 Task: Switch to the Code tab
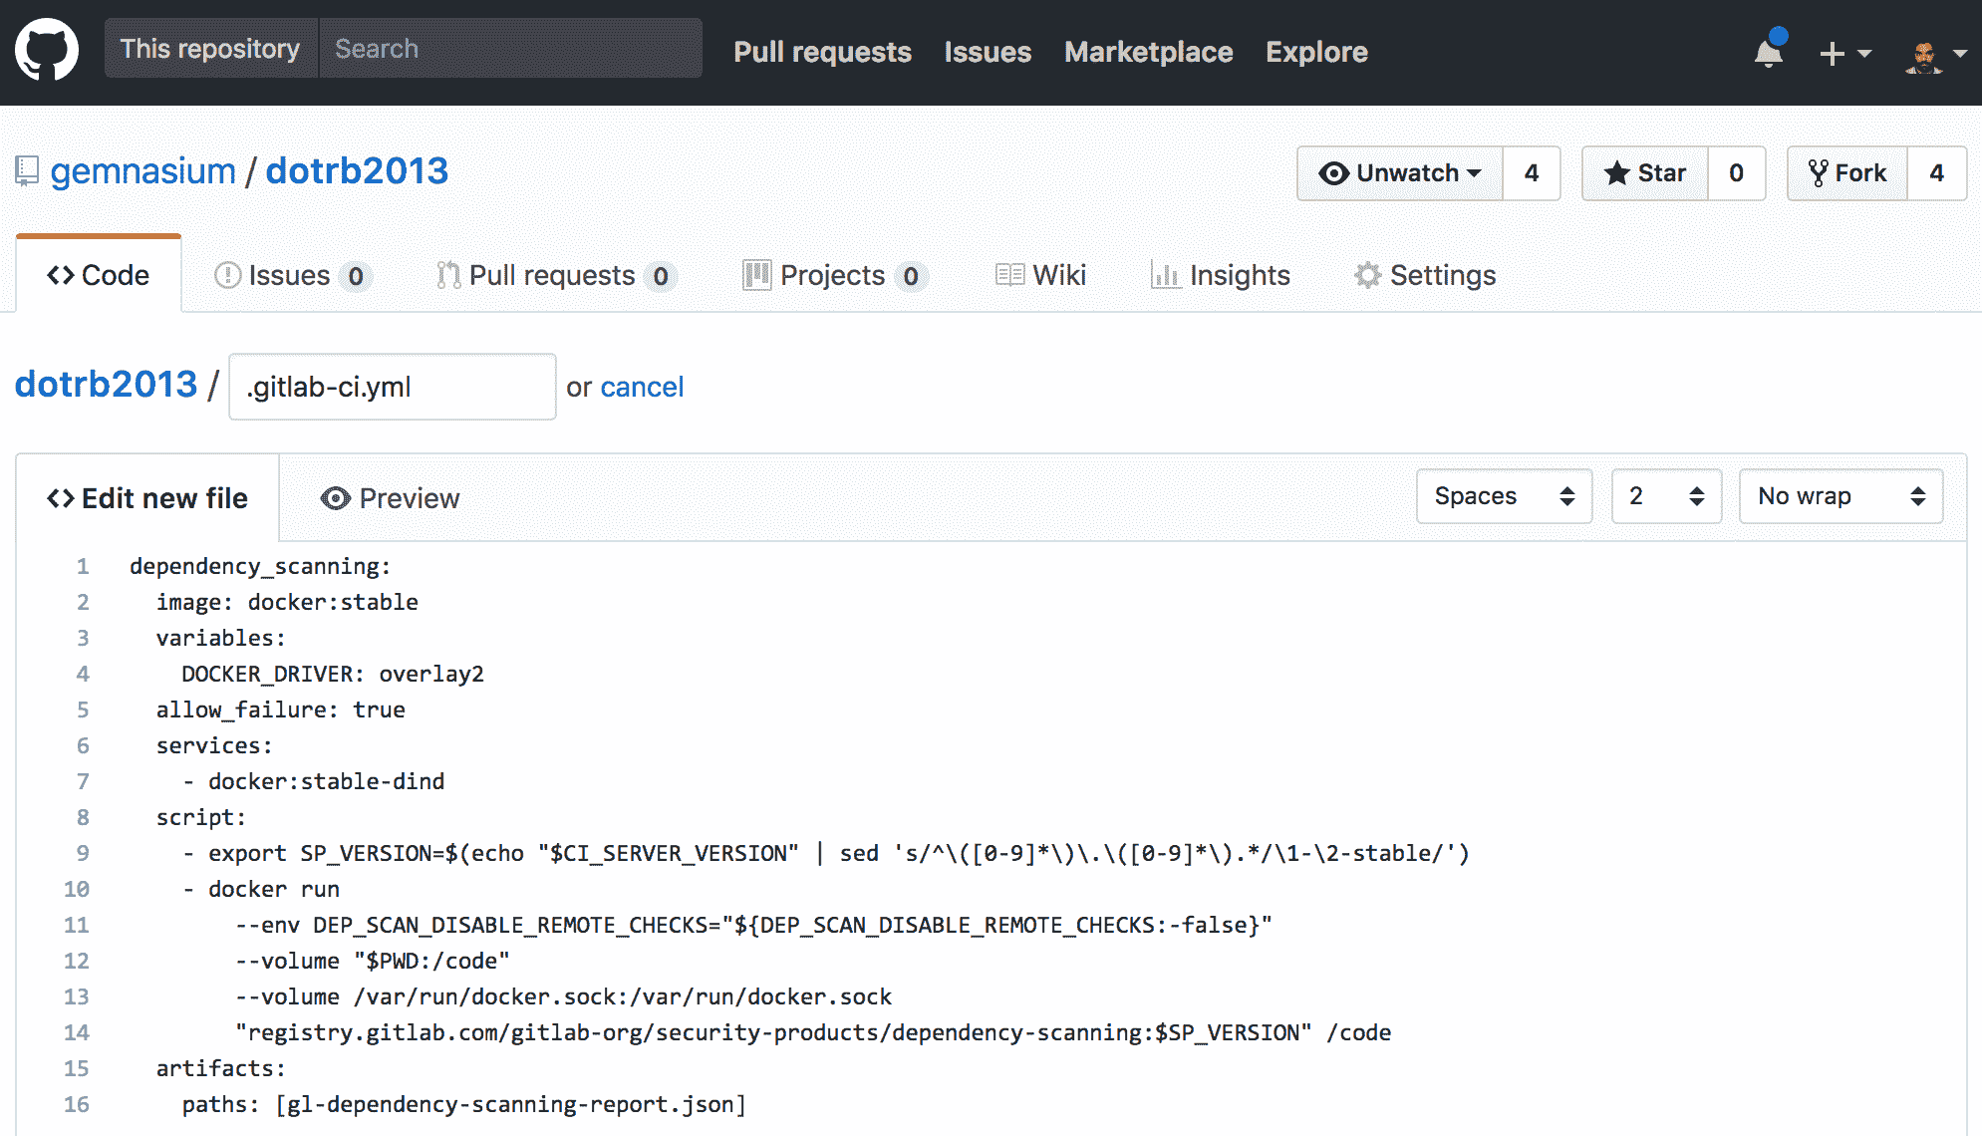[99, 275]
